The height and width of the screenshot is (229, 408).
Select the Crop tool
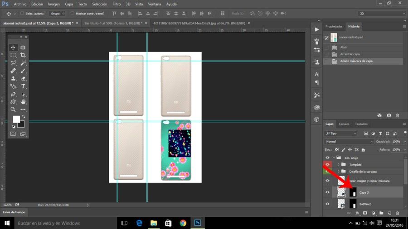point(23,55)
